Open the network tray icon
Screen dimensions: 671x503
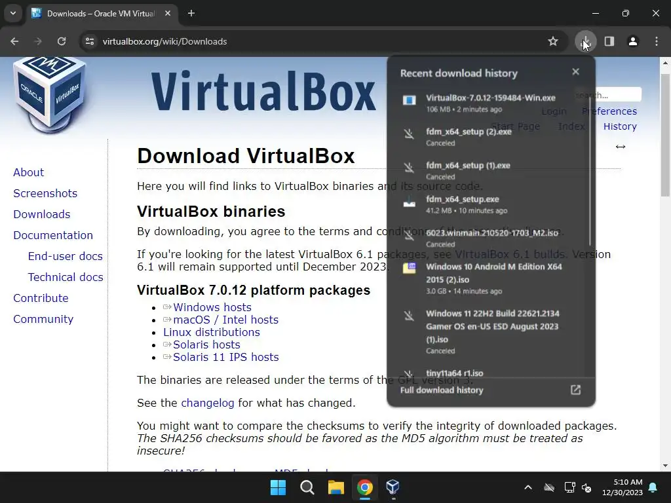(x=569, y=487)
